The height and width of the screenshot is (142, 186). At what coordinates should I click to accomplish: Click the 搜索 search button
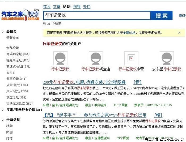pyautogui.click(x=161, y=15)
